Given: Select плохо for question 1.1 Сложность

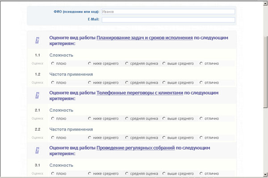Looking at the screenshot, I should [53, 64].
